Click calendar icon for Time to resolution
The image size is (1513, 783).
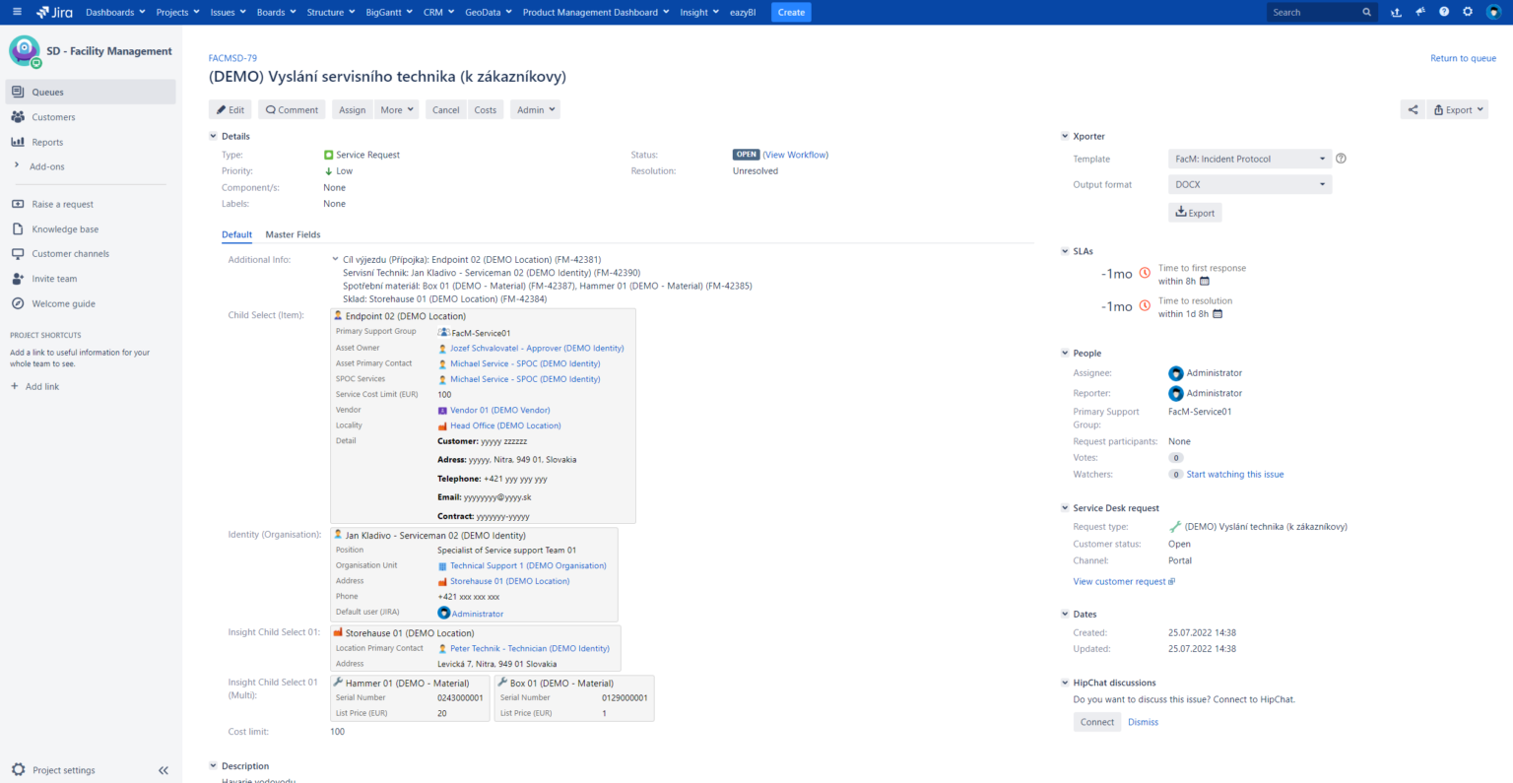point(1217,314)
